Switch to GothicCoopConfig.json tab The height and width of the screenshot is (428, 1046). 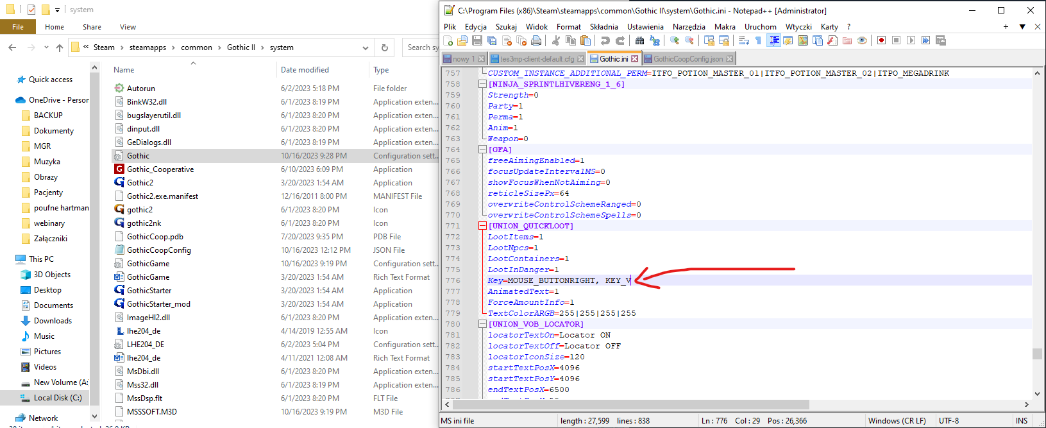[688, 59]
